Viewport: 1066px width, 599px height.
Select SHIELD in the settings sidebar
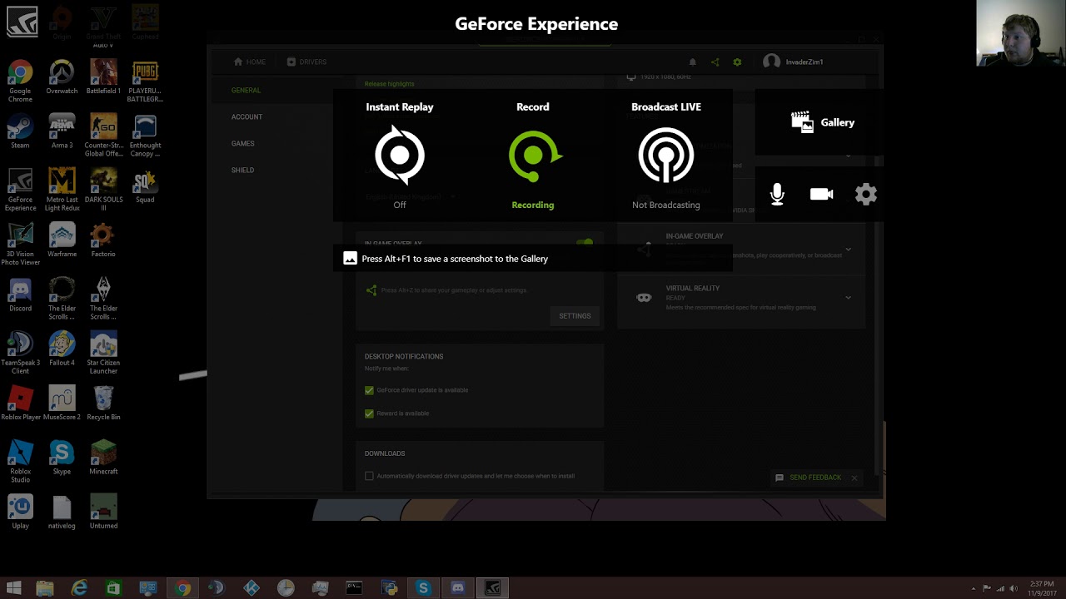pos(242,170)
